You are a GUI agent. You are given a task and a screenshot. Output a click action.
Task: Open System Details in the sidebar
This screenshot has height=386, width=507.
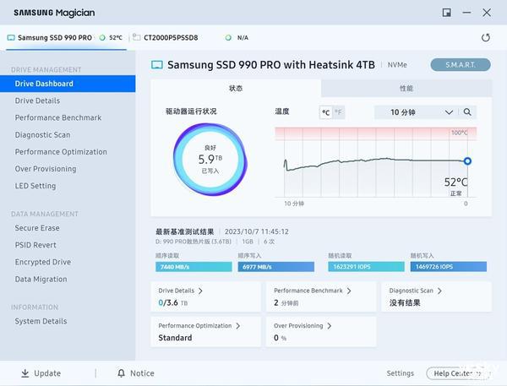click(41, 321)
